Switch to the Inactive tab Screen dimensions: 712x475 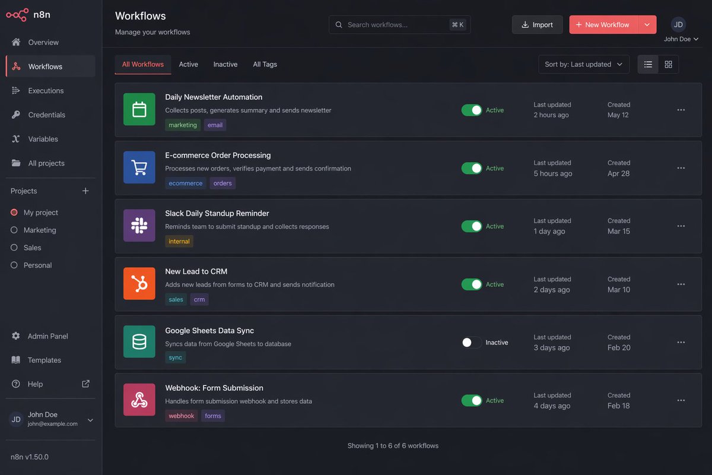tap(225, 64)
